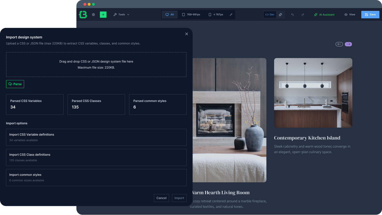Click the 'Import options' label
The height and width of the screenshot is (215, 382).
[17, 123]
